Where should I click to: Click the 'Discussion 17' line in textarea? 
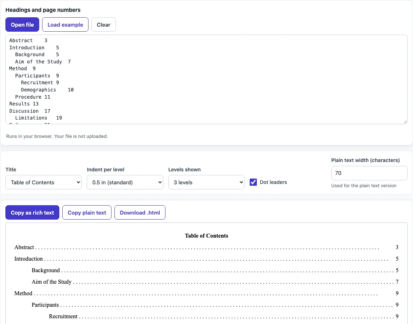point(30,111)
